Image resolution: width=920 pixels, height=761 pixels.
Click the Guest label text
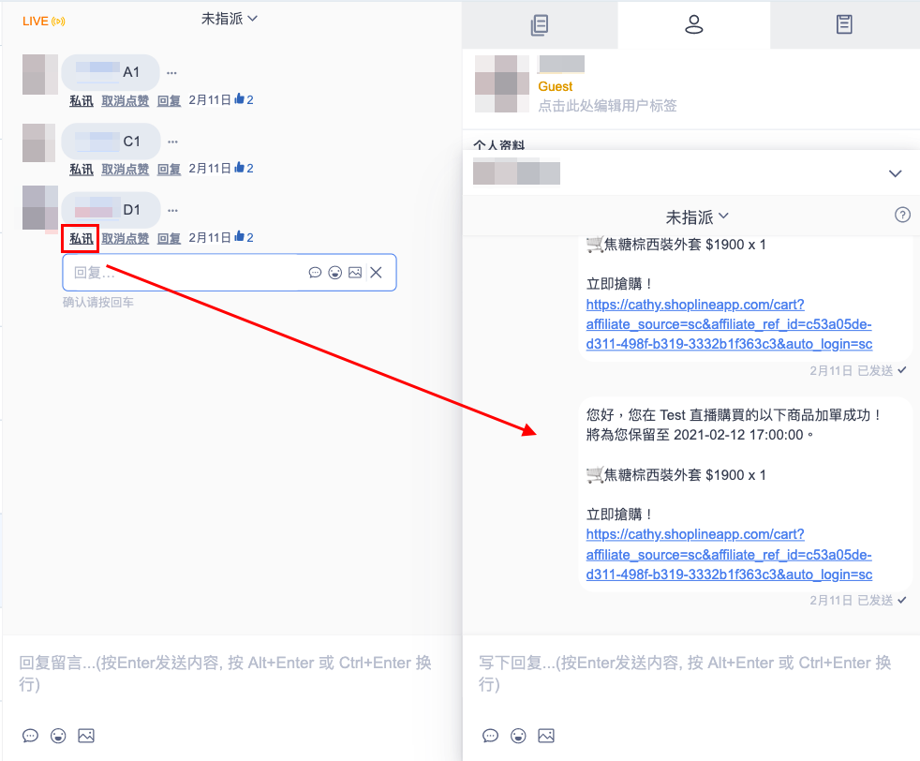(555, 87)
